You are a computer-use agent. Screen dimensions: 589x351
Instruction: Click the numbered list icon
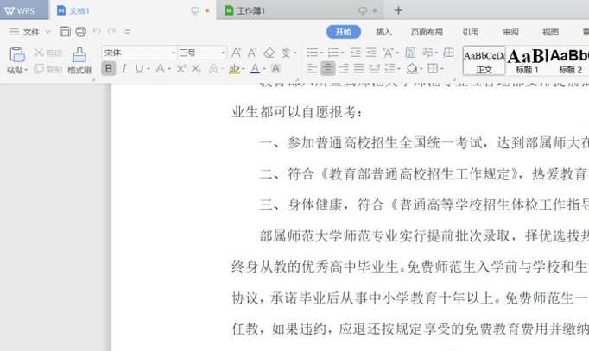[333, 53]
